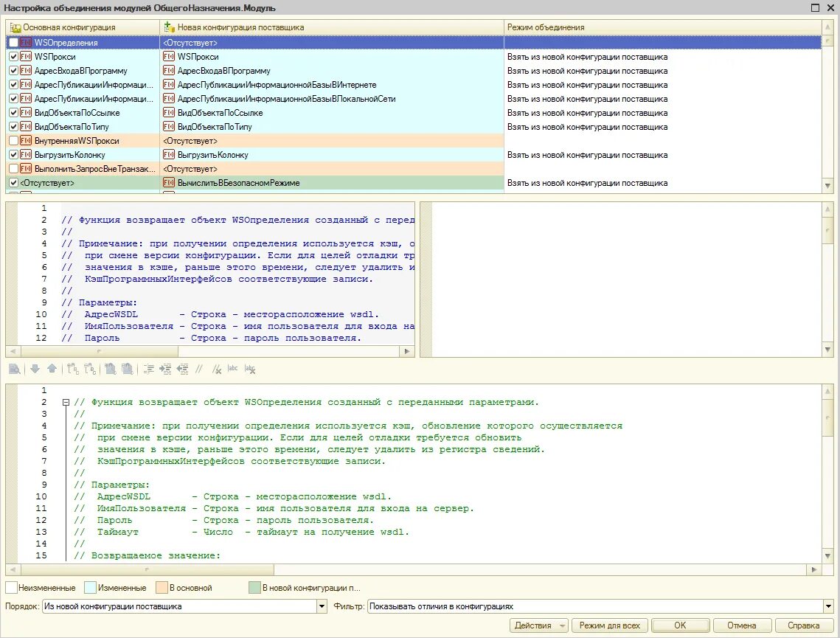Click the add line break (|abc) icon
This screenshot has width=840, height=638.
click(x=232, y=369)
